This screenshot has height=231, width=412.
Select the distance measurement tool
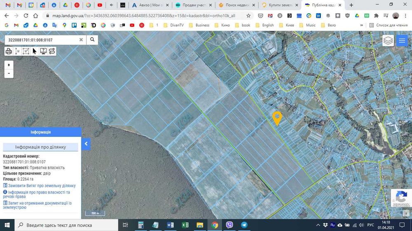click(17, 51)
